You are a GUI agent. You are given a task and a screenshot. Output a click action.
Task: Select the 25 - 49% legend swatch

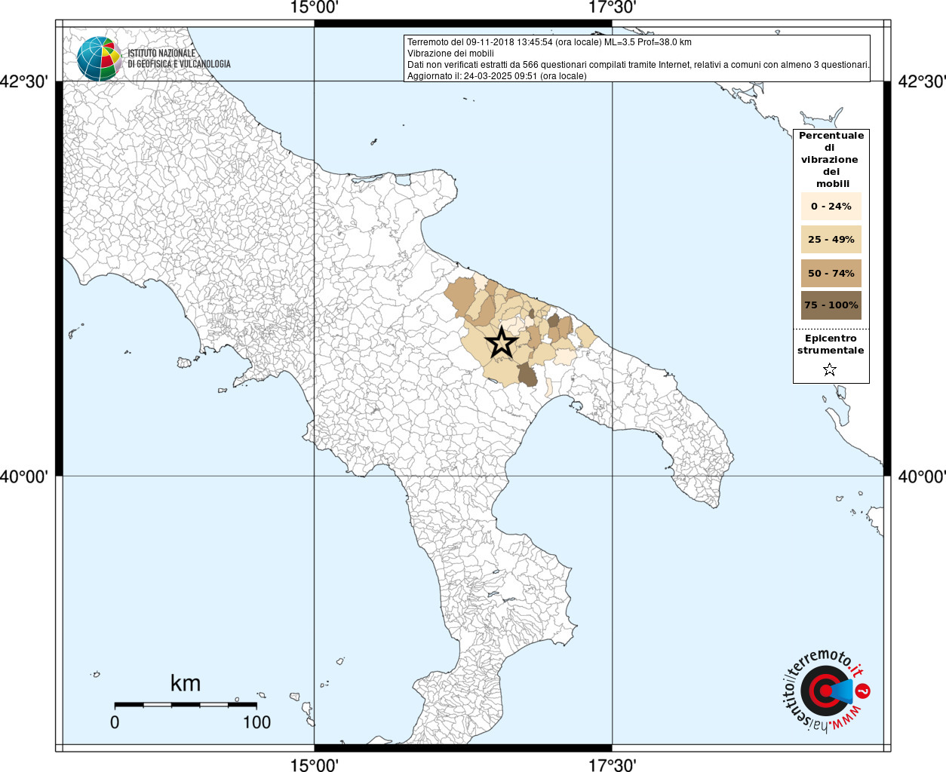click(831, 239)
